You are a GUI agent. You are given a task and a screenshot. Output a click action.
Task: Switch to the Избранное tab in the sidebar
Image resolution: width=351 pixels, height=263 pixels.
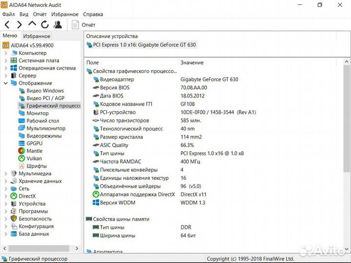[37, 36]
